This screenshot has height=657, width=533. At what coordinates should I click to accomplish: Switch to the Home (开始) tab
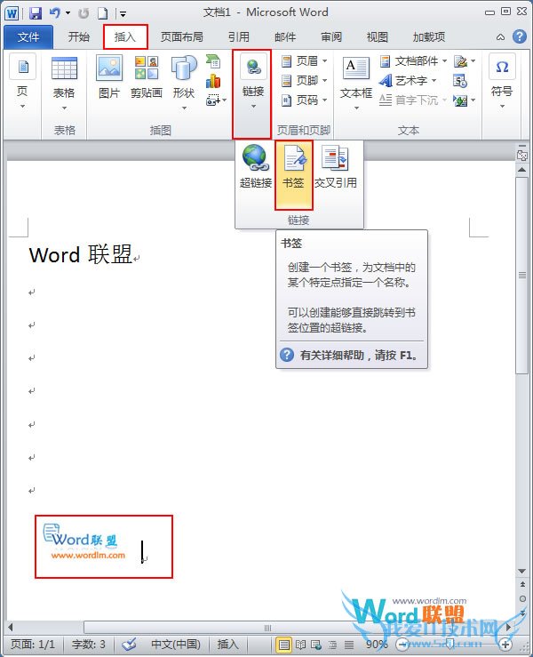click(x=79, y=36)
